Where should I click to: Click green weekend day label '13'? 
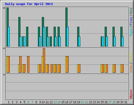pos(55,102)
